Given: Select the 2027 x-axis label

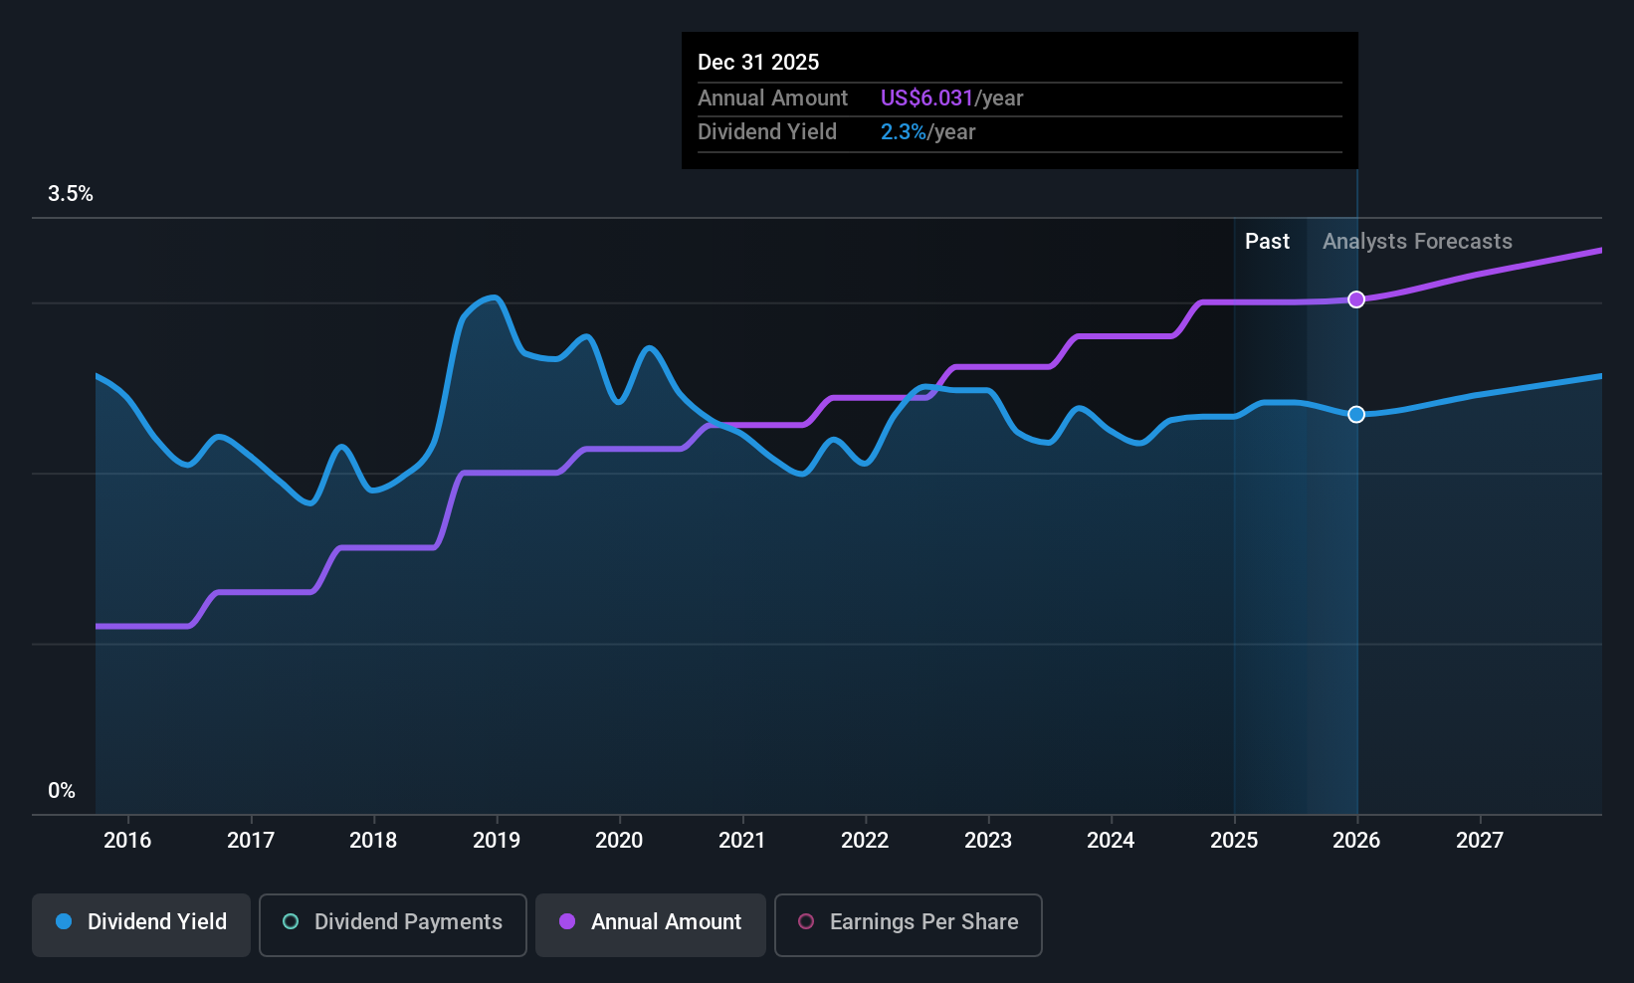Looking at the screenshot, I should (1480, 840).
